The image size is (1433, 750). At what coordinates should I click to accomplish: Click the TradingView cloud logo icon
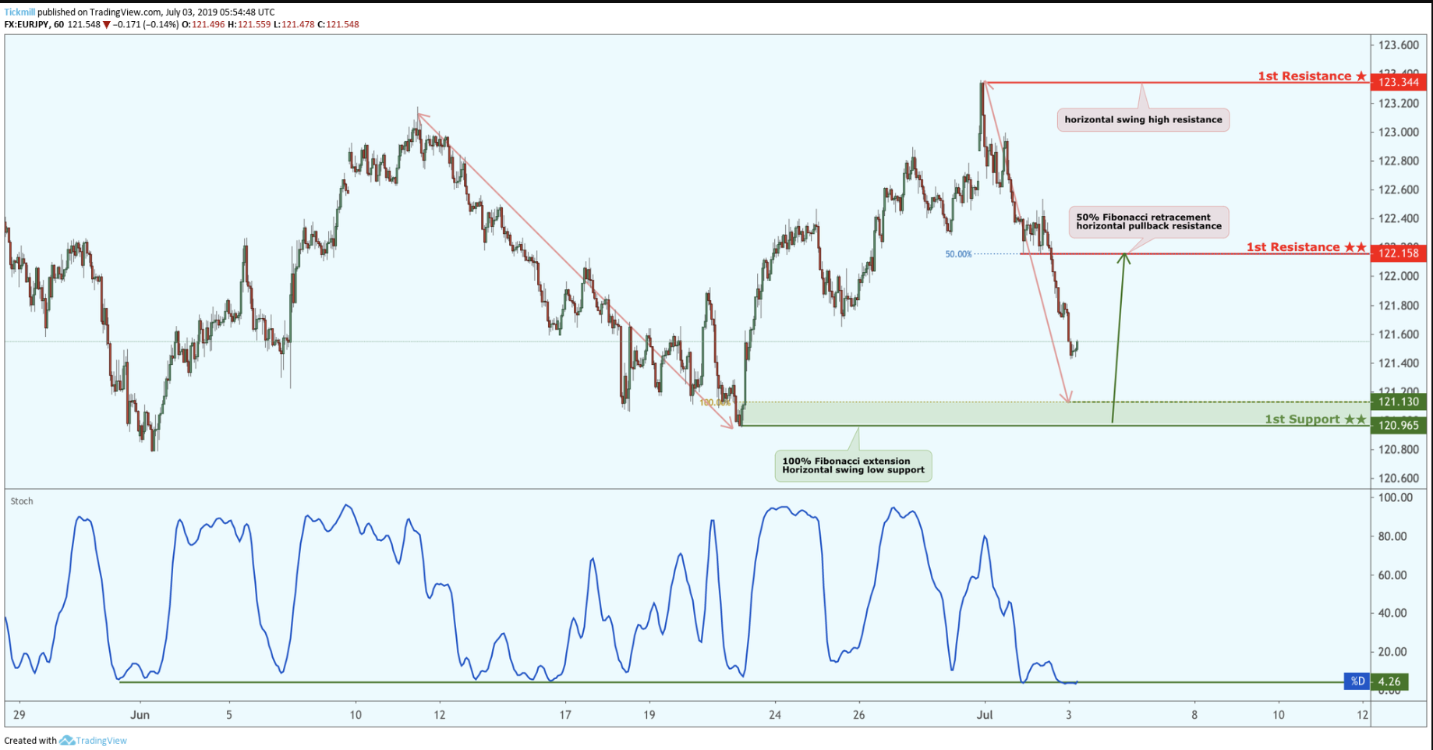67,741
